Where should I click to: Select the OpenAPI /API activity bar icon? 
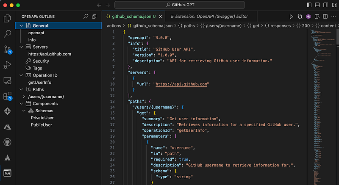7,173
